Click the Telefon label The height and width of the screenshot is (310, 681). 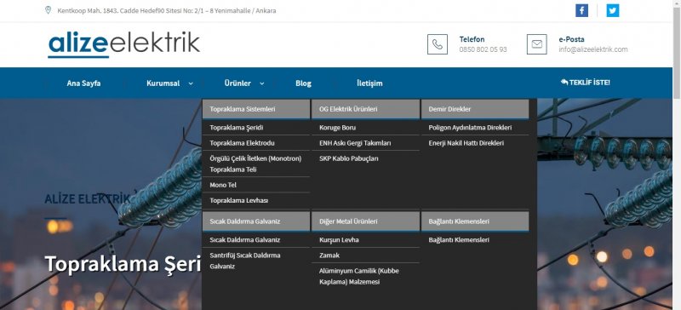coord(472,39)
